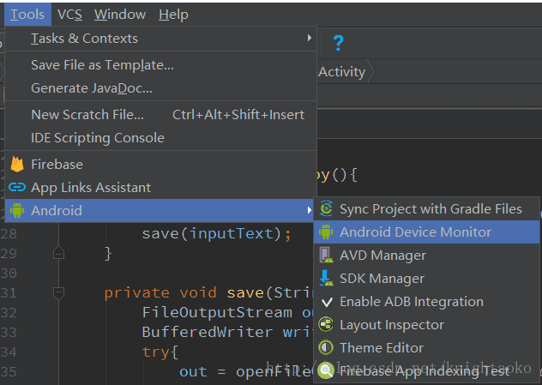Open the VCS menu

tap(69, 15)
